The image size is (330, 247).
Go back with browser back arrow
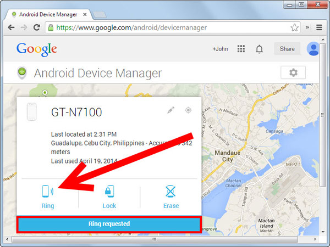click(11, 27)
